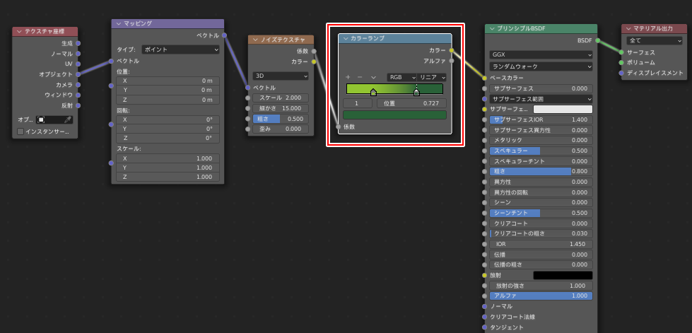Image resolution: width=692 pixels, height=333 pixels.
Task: Click the 位置 0.727 position field
Action: pyautogui.click(x=411, y=103)
